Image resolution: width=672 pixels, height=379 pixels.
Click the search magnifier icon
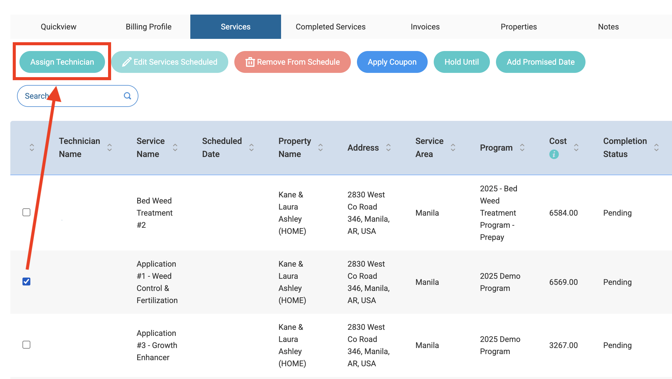click(x=127, y=96)
